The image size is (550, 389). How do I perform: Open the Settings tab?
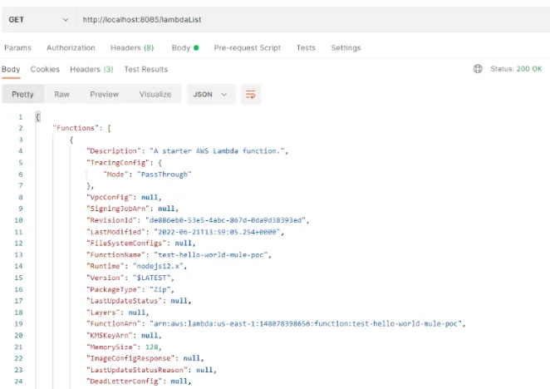tap(346, 47)
